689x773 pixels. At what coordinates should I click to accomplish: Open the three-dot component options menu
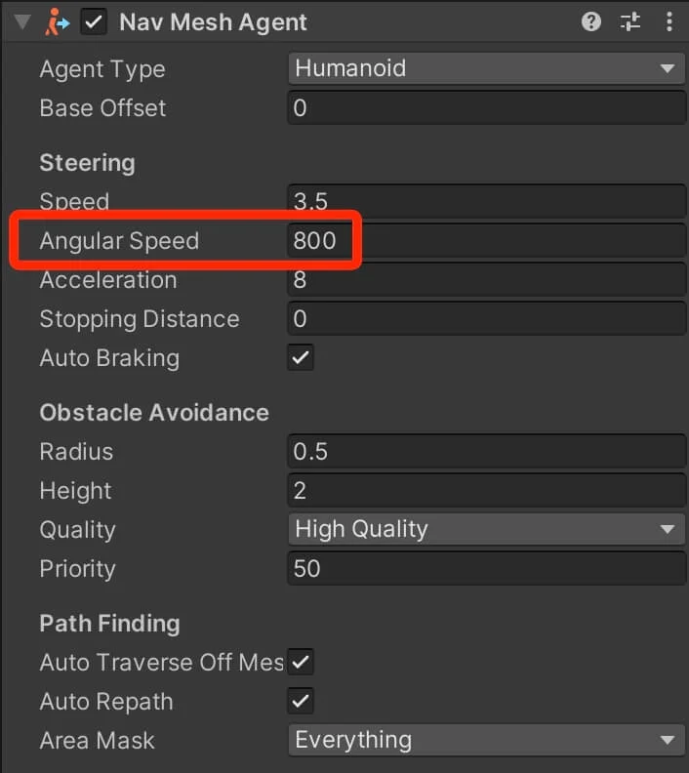click(669, 21)
